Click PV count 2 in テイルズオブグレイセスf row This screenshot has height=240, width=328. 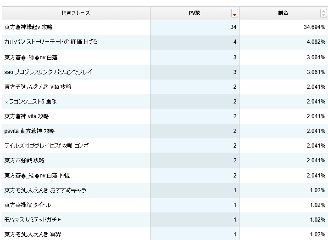point(195,146)
